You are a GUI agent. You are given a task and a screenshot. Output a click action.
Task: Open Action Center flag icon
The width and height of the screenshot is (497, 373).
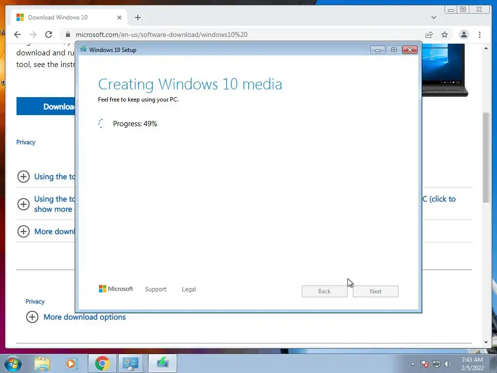click(x=425, y=364)
